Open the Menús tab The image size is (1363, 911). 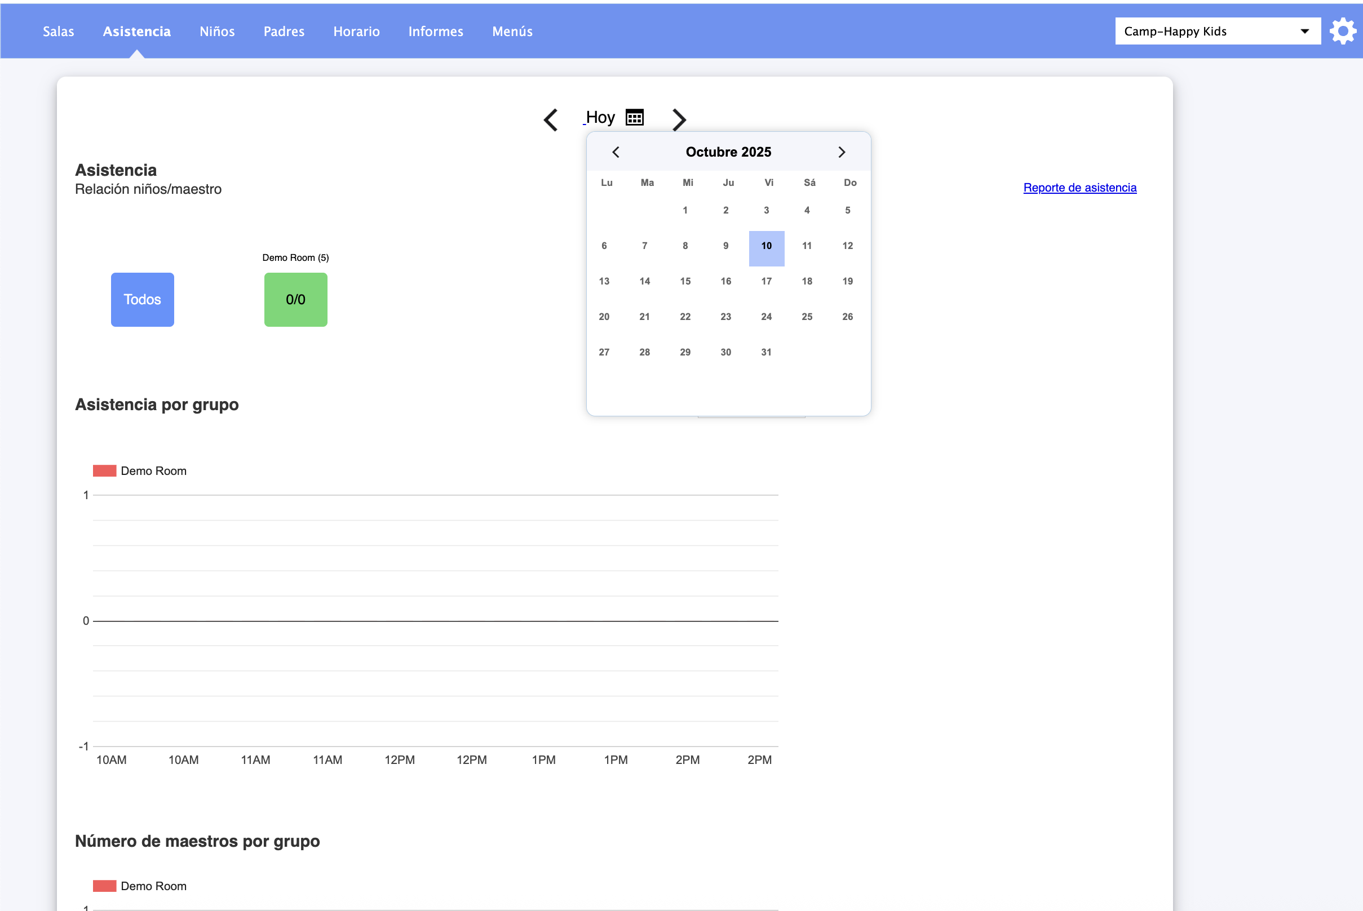(512, 32)
